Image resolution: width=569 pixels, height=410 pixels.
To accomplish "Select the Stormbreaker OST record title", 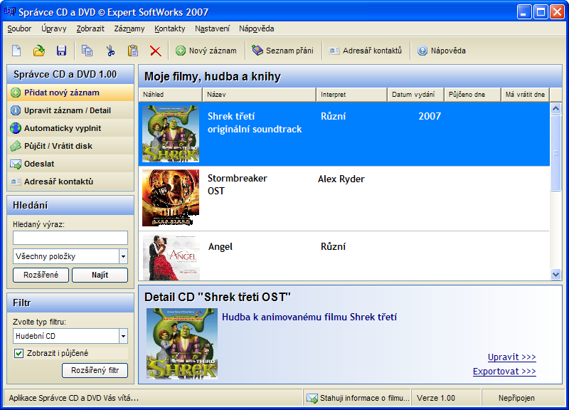I will (238, 184).
